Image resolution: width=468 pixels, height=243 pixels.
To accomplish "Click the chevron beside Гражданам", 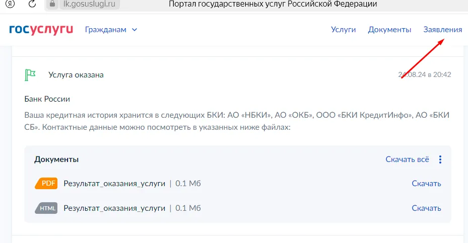I will (135, 30).
